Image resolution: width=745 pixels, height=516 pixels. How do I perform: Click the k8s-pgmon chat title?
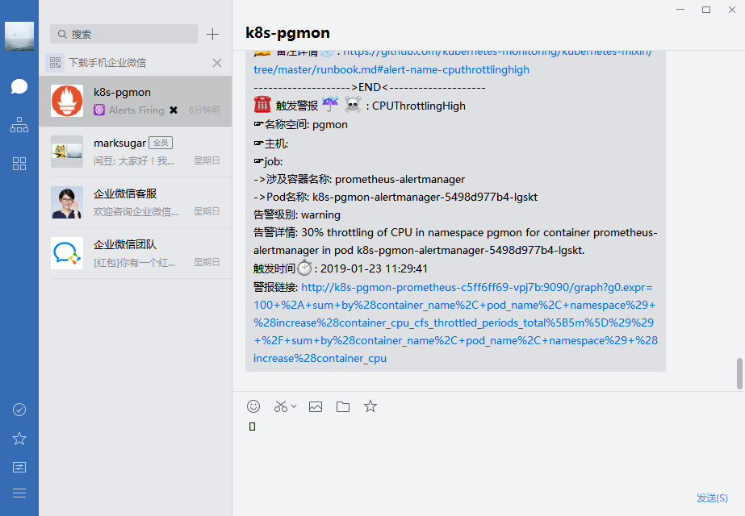(x=287, y=33)
